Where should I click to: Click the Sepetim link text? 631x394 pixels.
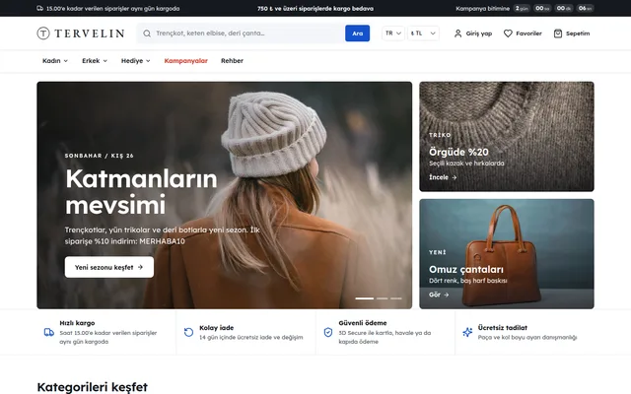coord(578,33)
